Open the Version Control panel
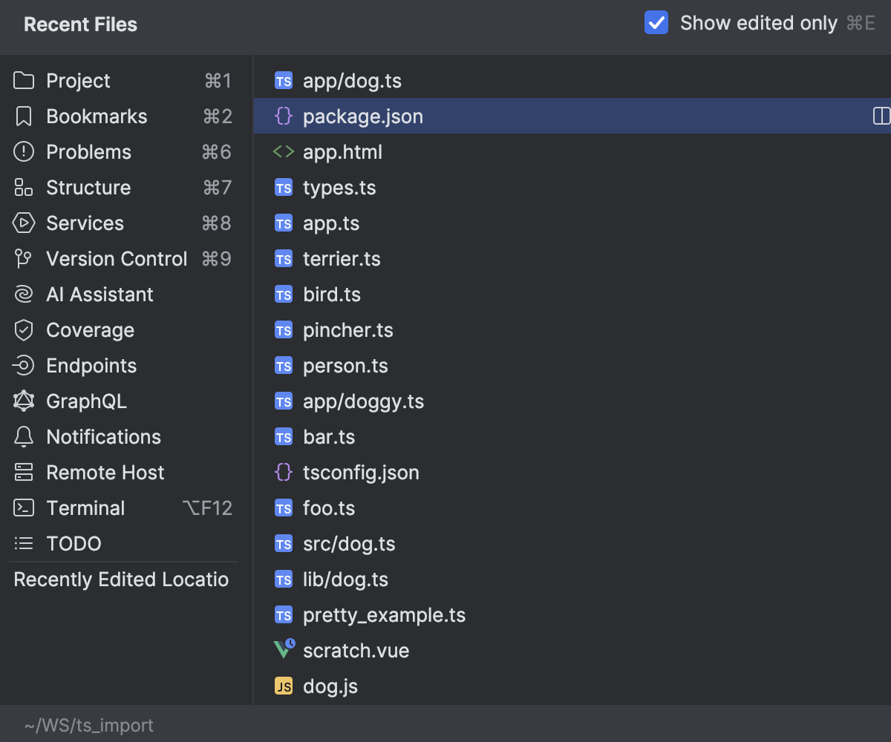 coord(117,258)
